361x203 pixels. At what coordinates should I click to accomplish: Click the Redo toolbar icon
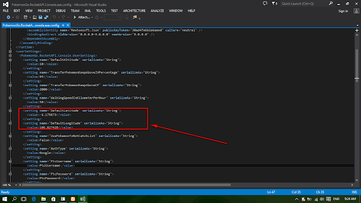tap(63, 17)
